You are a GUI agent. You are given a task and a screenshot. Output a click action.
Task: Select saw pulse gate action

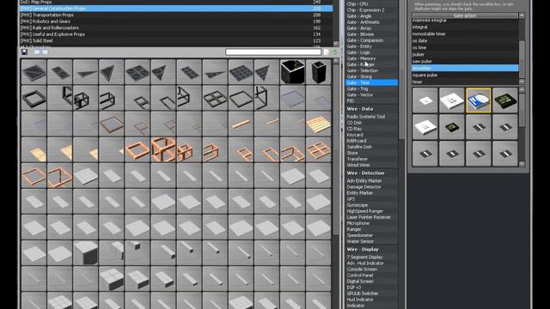[x=465, y=61]
